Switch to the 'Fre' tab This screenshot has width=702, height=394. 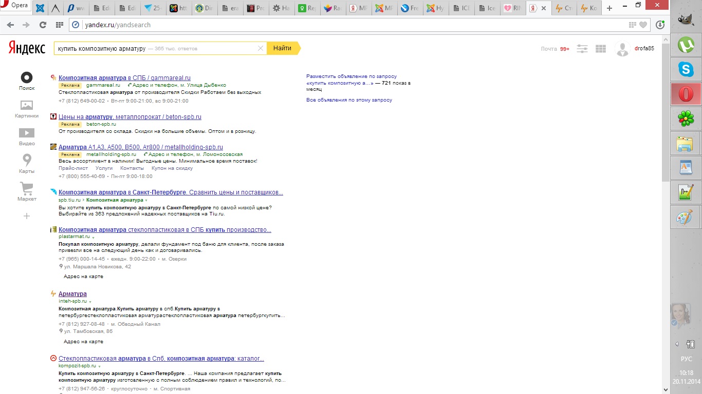(x=410, y=8)
